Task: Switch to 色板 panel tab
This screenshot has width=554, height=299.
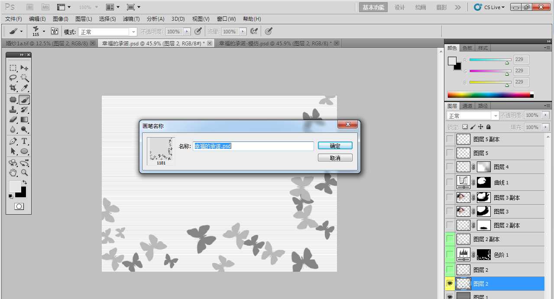Action: pyautogui.click(x=467, y=48)
